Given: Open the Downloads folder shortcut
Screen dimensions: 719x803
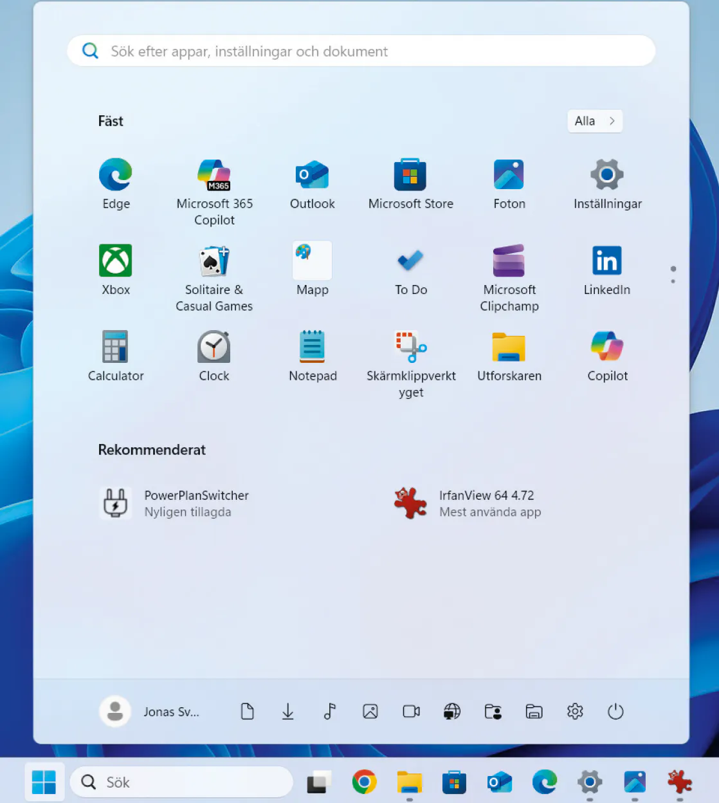Looking at the screenshot, I should pyautogui.click(x=288, y=712).
